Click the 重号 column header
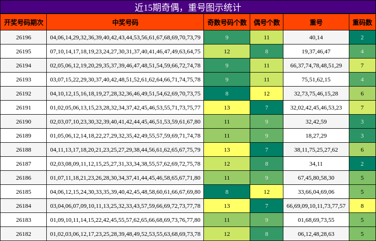Image resolution: width=376 pixels, height=241 pixels. (x=316, y=22)
